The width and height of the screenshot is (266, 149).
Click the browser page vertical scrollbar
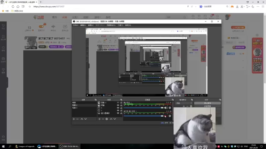(265, 49)
